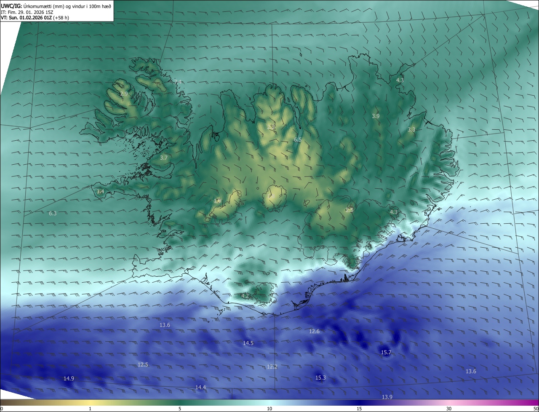Click the 15.3 value label

(x=320, y=378)
